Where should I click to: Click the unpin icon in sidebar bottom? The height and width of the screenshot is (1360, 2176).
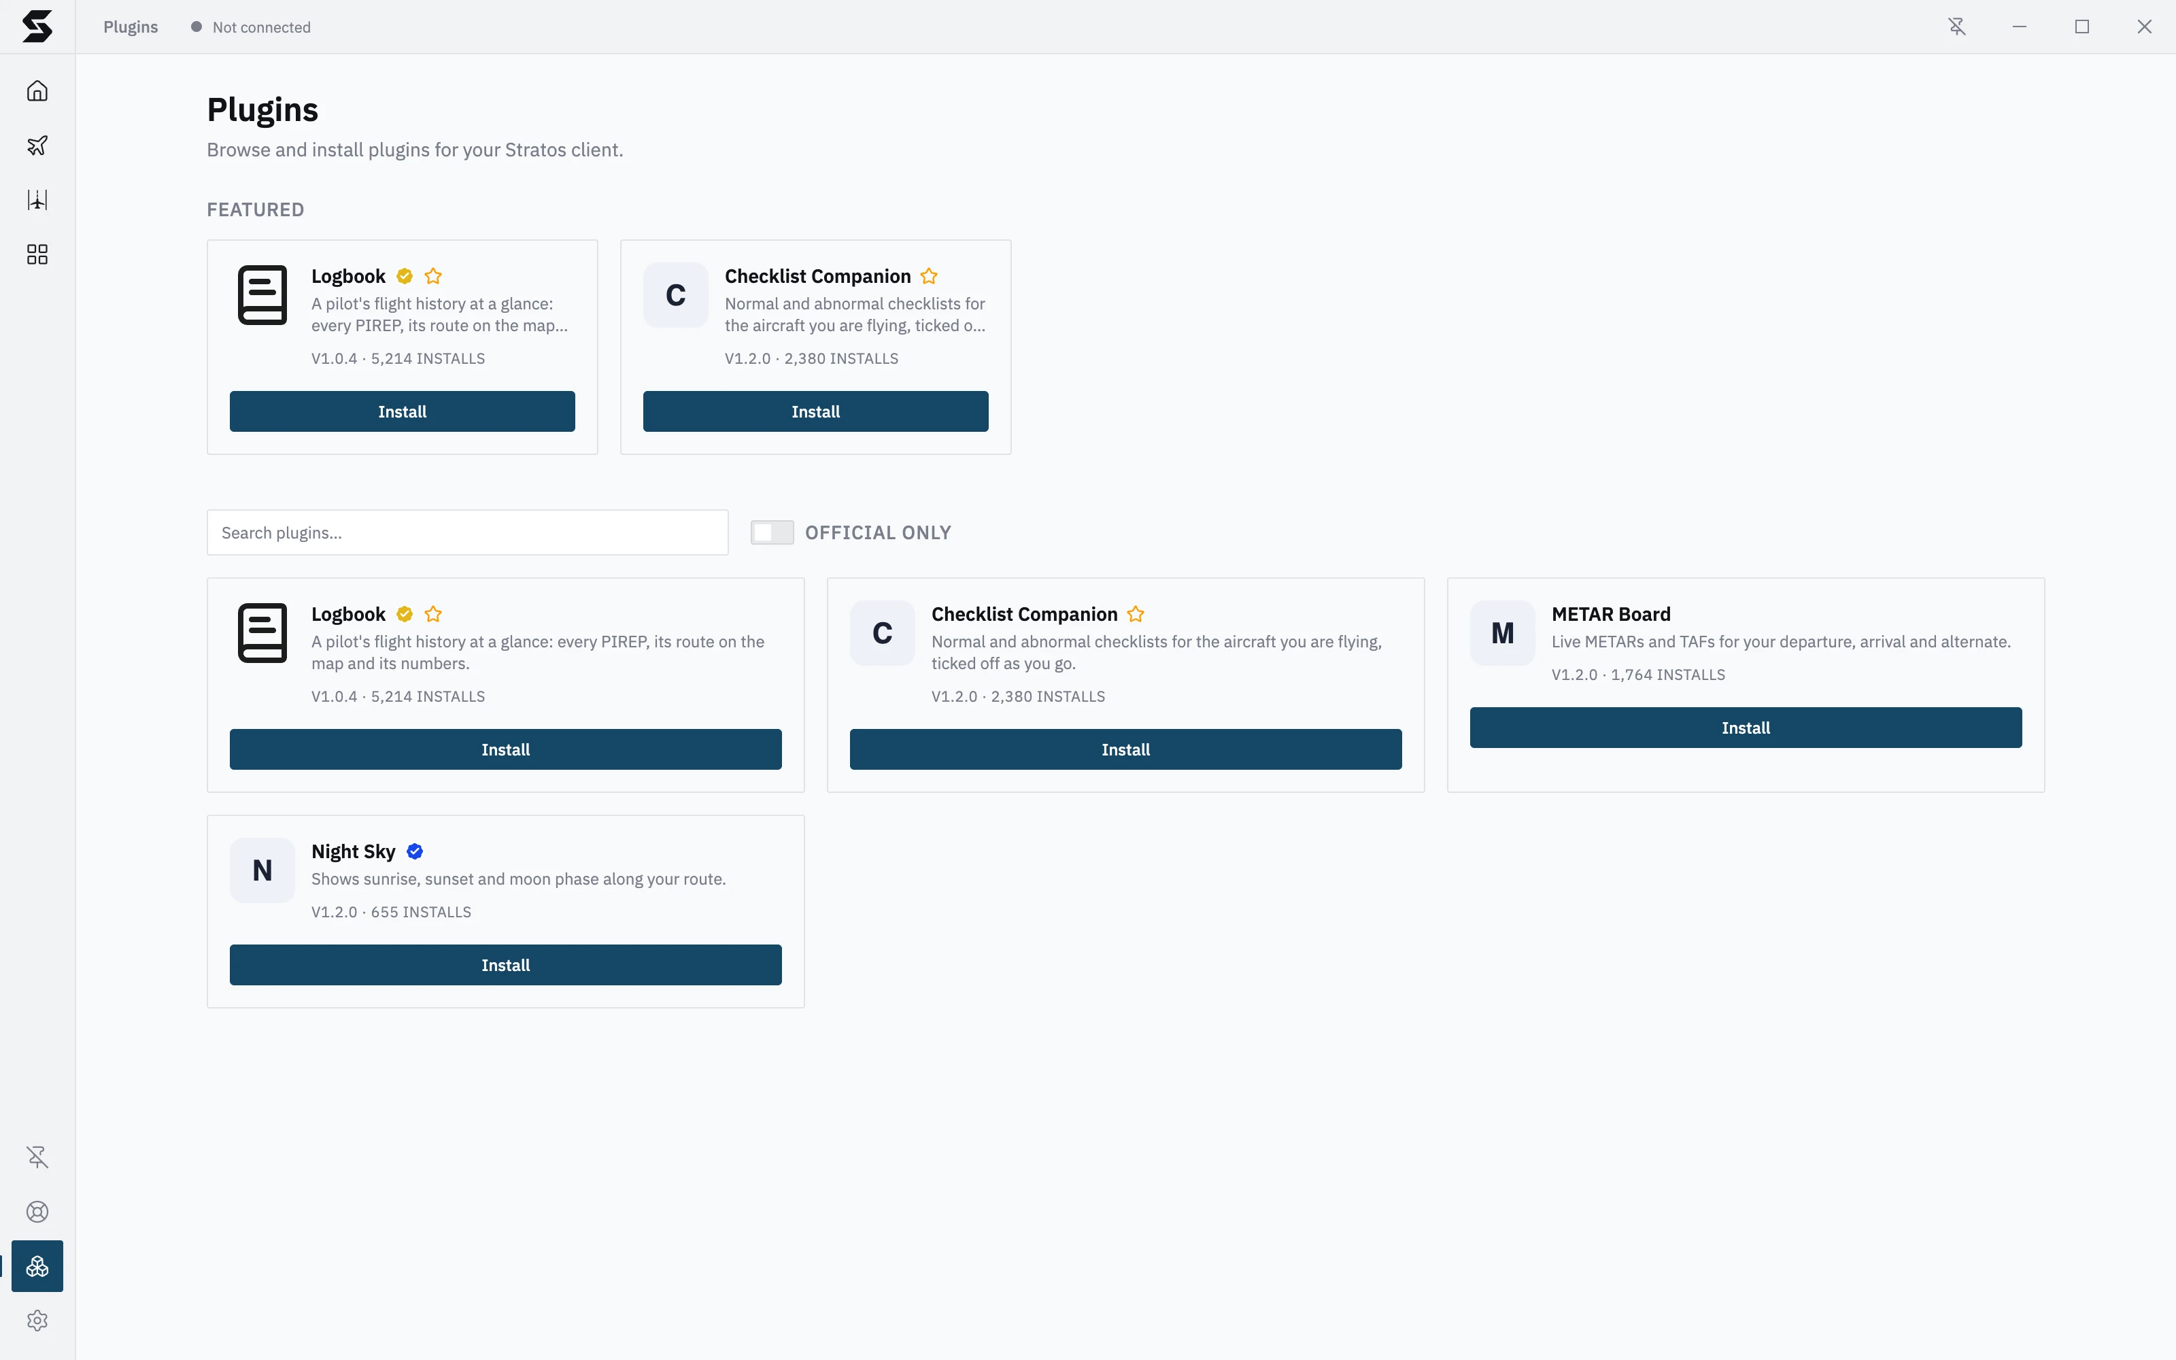(37, 1157)
